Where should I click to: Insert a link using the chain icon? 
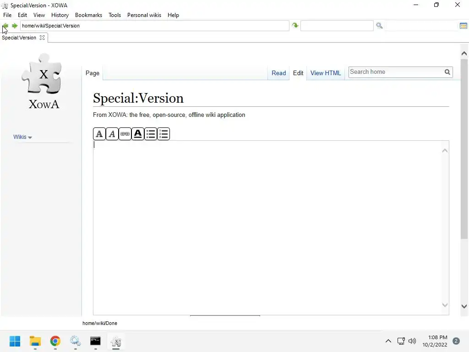125,134
